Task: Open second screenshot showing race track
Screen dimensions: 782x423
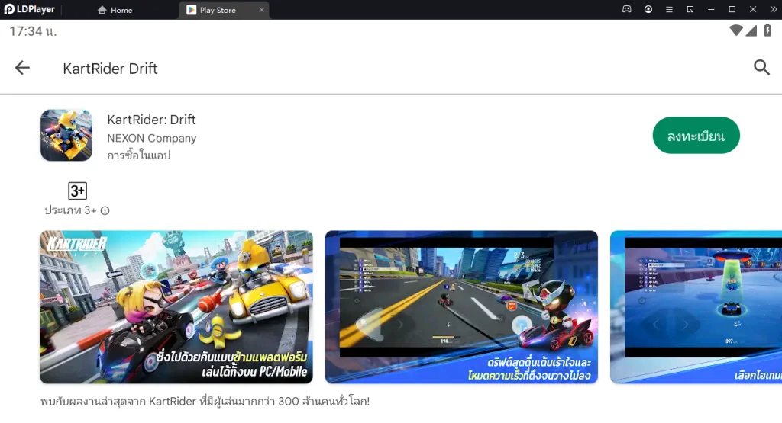Action: click(461, 307)
